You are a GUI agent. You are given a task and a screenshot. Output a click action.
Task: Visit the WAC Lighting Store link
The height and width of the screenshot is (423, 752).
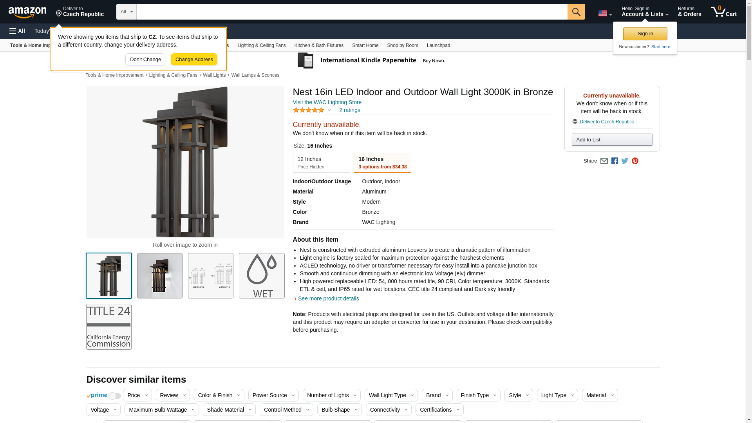327,102
